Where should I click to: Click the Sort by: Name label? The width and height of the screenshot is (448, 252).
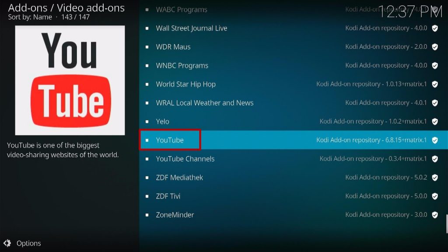coord(30,17)
